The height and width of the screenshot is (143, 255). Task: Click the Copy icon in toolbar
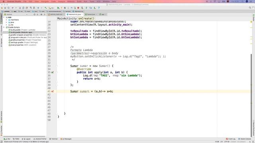click(23, 8)
